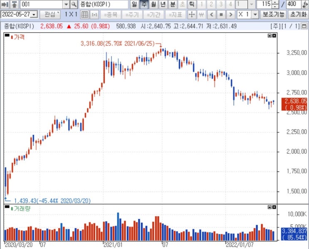This screenshot has height=249, width=309.
Task: Click the high label 3,316.08(25.70% 2021/06/25)
Action: tap(118, 43)
